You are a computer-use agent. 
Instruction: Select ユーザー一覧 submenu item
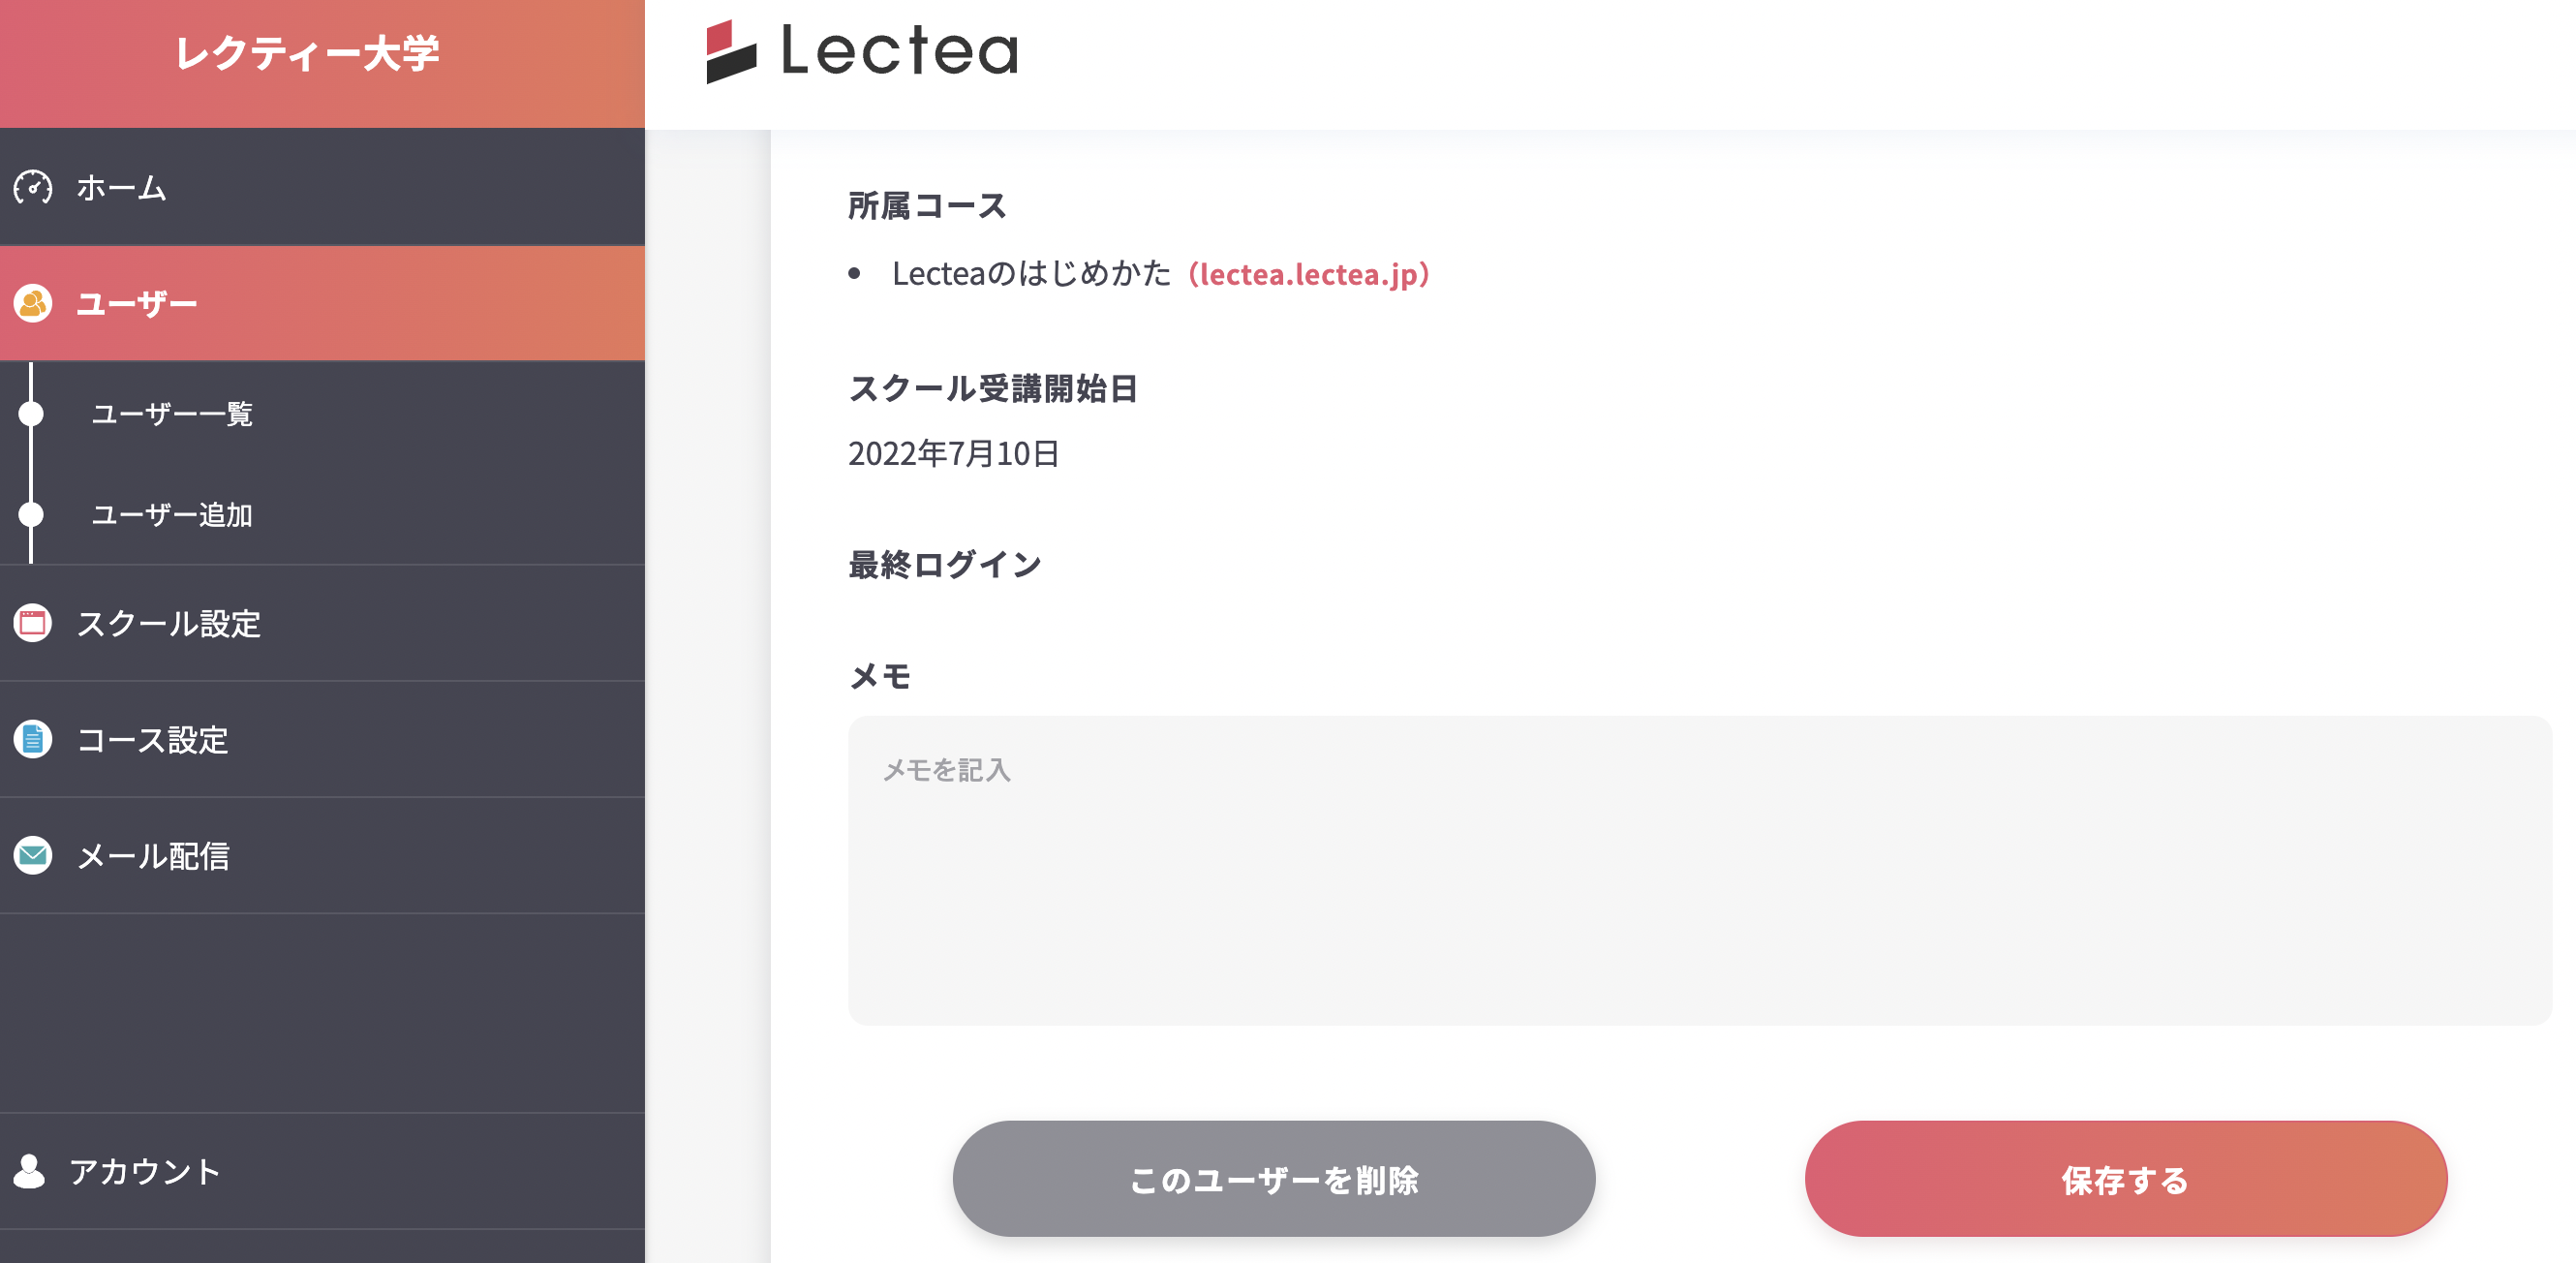pos(172,413)
